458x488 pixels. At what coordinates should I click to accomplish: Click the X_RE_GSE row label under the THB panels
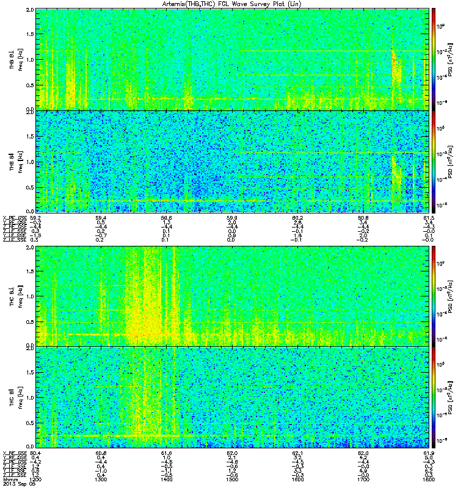[15, 218]
